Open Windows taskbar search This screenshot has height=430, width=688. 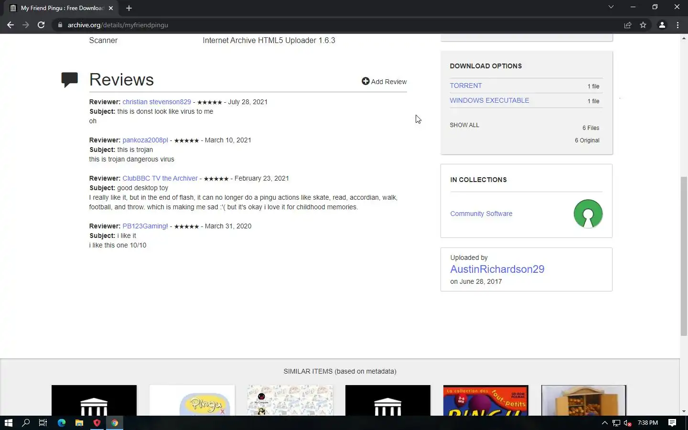click(26, 423)
